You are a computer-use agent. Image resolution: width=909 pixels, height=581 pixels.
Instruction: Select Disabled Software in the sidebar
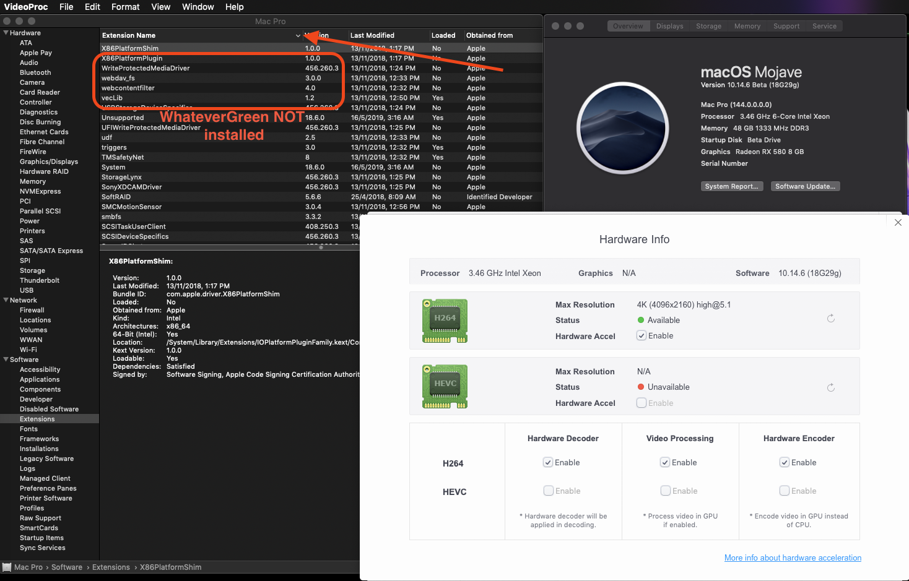tap(49, 409)
